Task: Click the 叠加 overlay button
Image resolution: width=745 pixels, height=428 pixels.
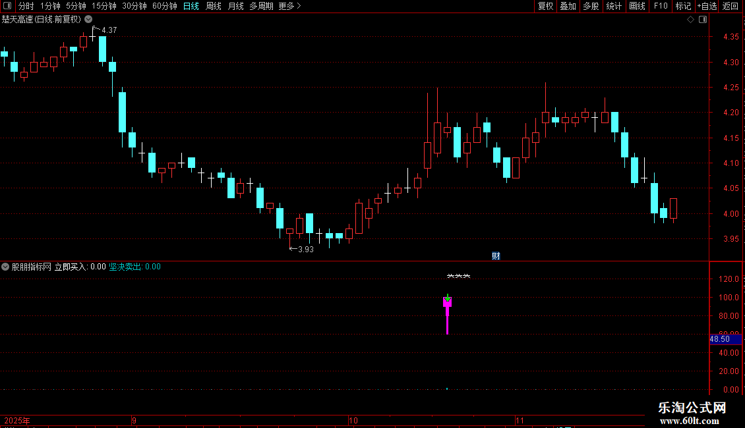Action: pos(568,6)
